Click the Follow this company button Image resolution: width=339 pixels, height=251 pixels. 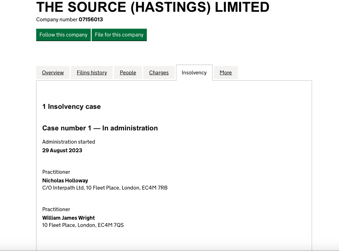click(x=63, y=35)
